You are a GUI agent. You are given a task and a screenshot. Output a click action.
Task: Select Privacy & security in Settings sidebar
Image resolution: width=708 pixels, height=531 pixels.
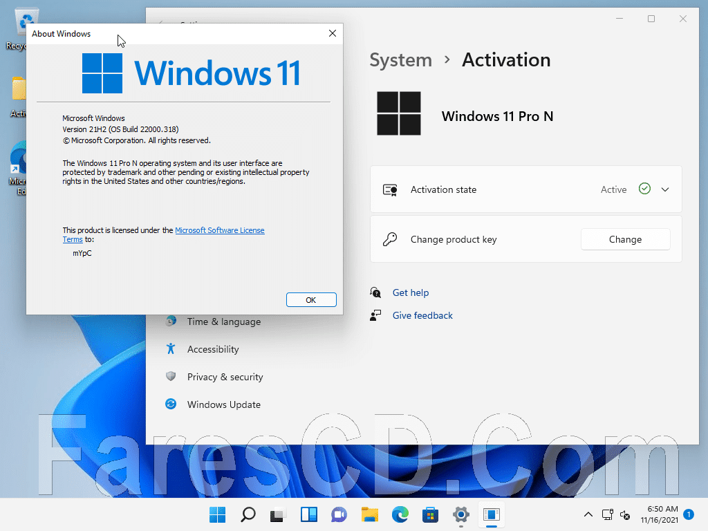(x=225, y=377)
